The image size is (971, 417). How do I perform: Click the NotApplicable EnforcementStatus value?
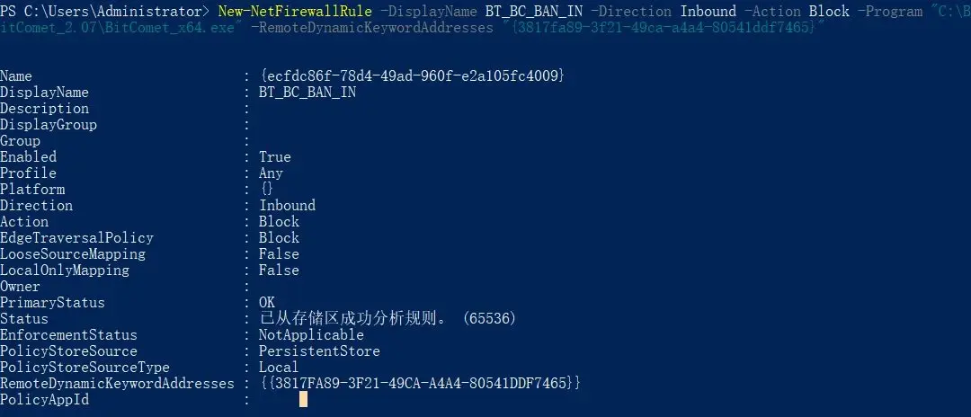(311, 335)
